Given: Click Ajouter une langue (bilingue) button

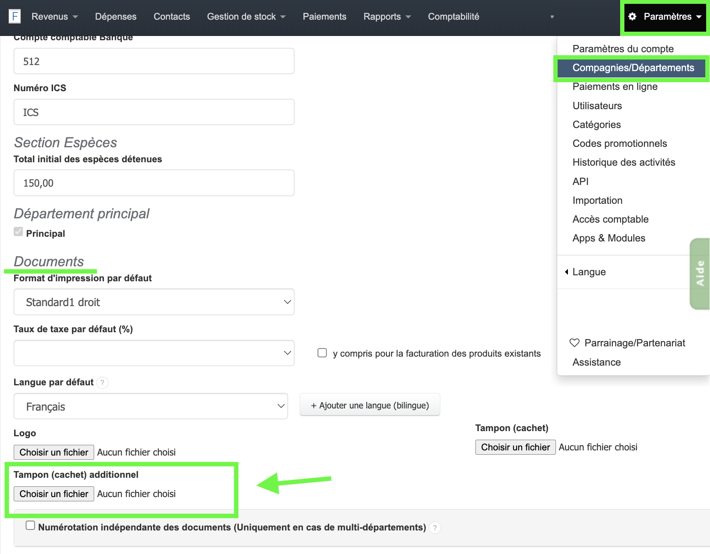Looking at the screenshot, I should [x=370, y=405].
